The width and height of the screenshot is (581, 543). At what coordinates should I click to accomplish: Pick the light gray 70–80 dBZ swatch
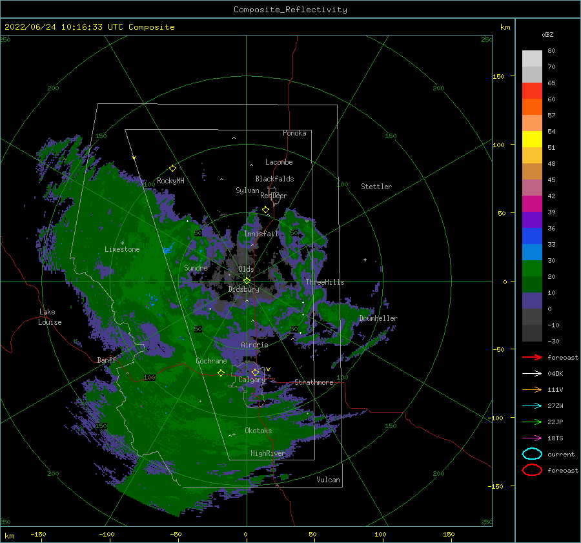pos(532,59)
